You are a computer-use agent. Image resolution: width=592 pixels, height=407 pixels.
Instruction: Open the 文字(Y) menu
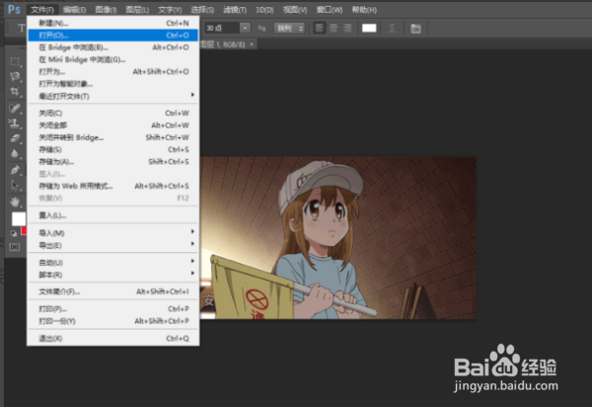[170, 10]
